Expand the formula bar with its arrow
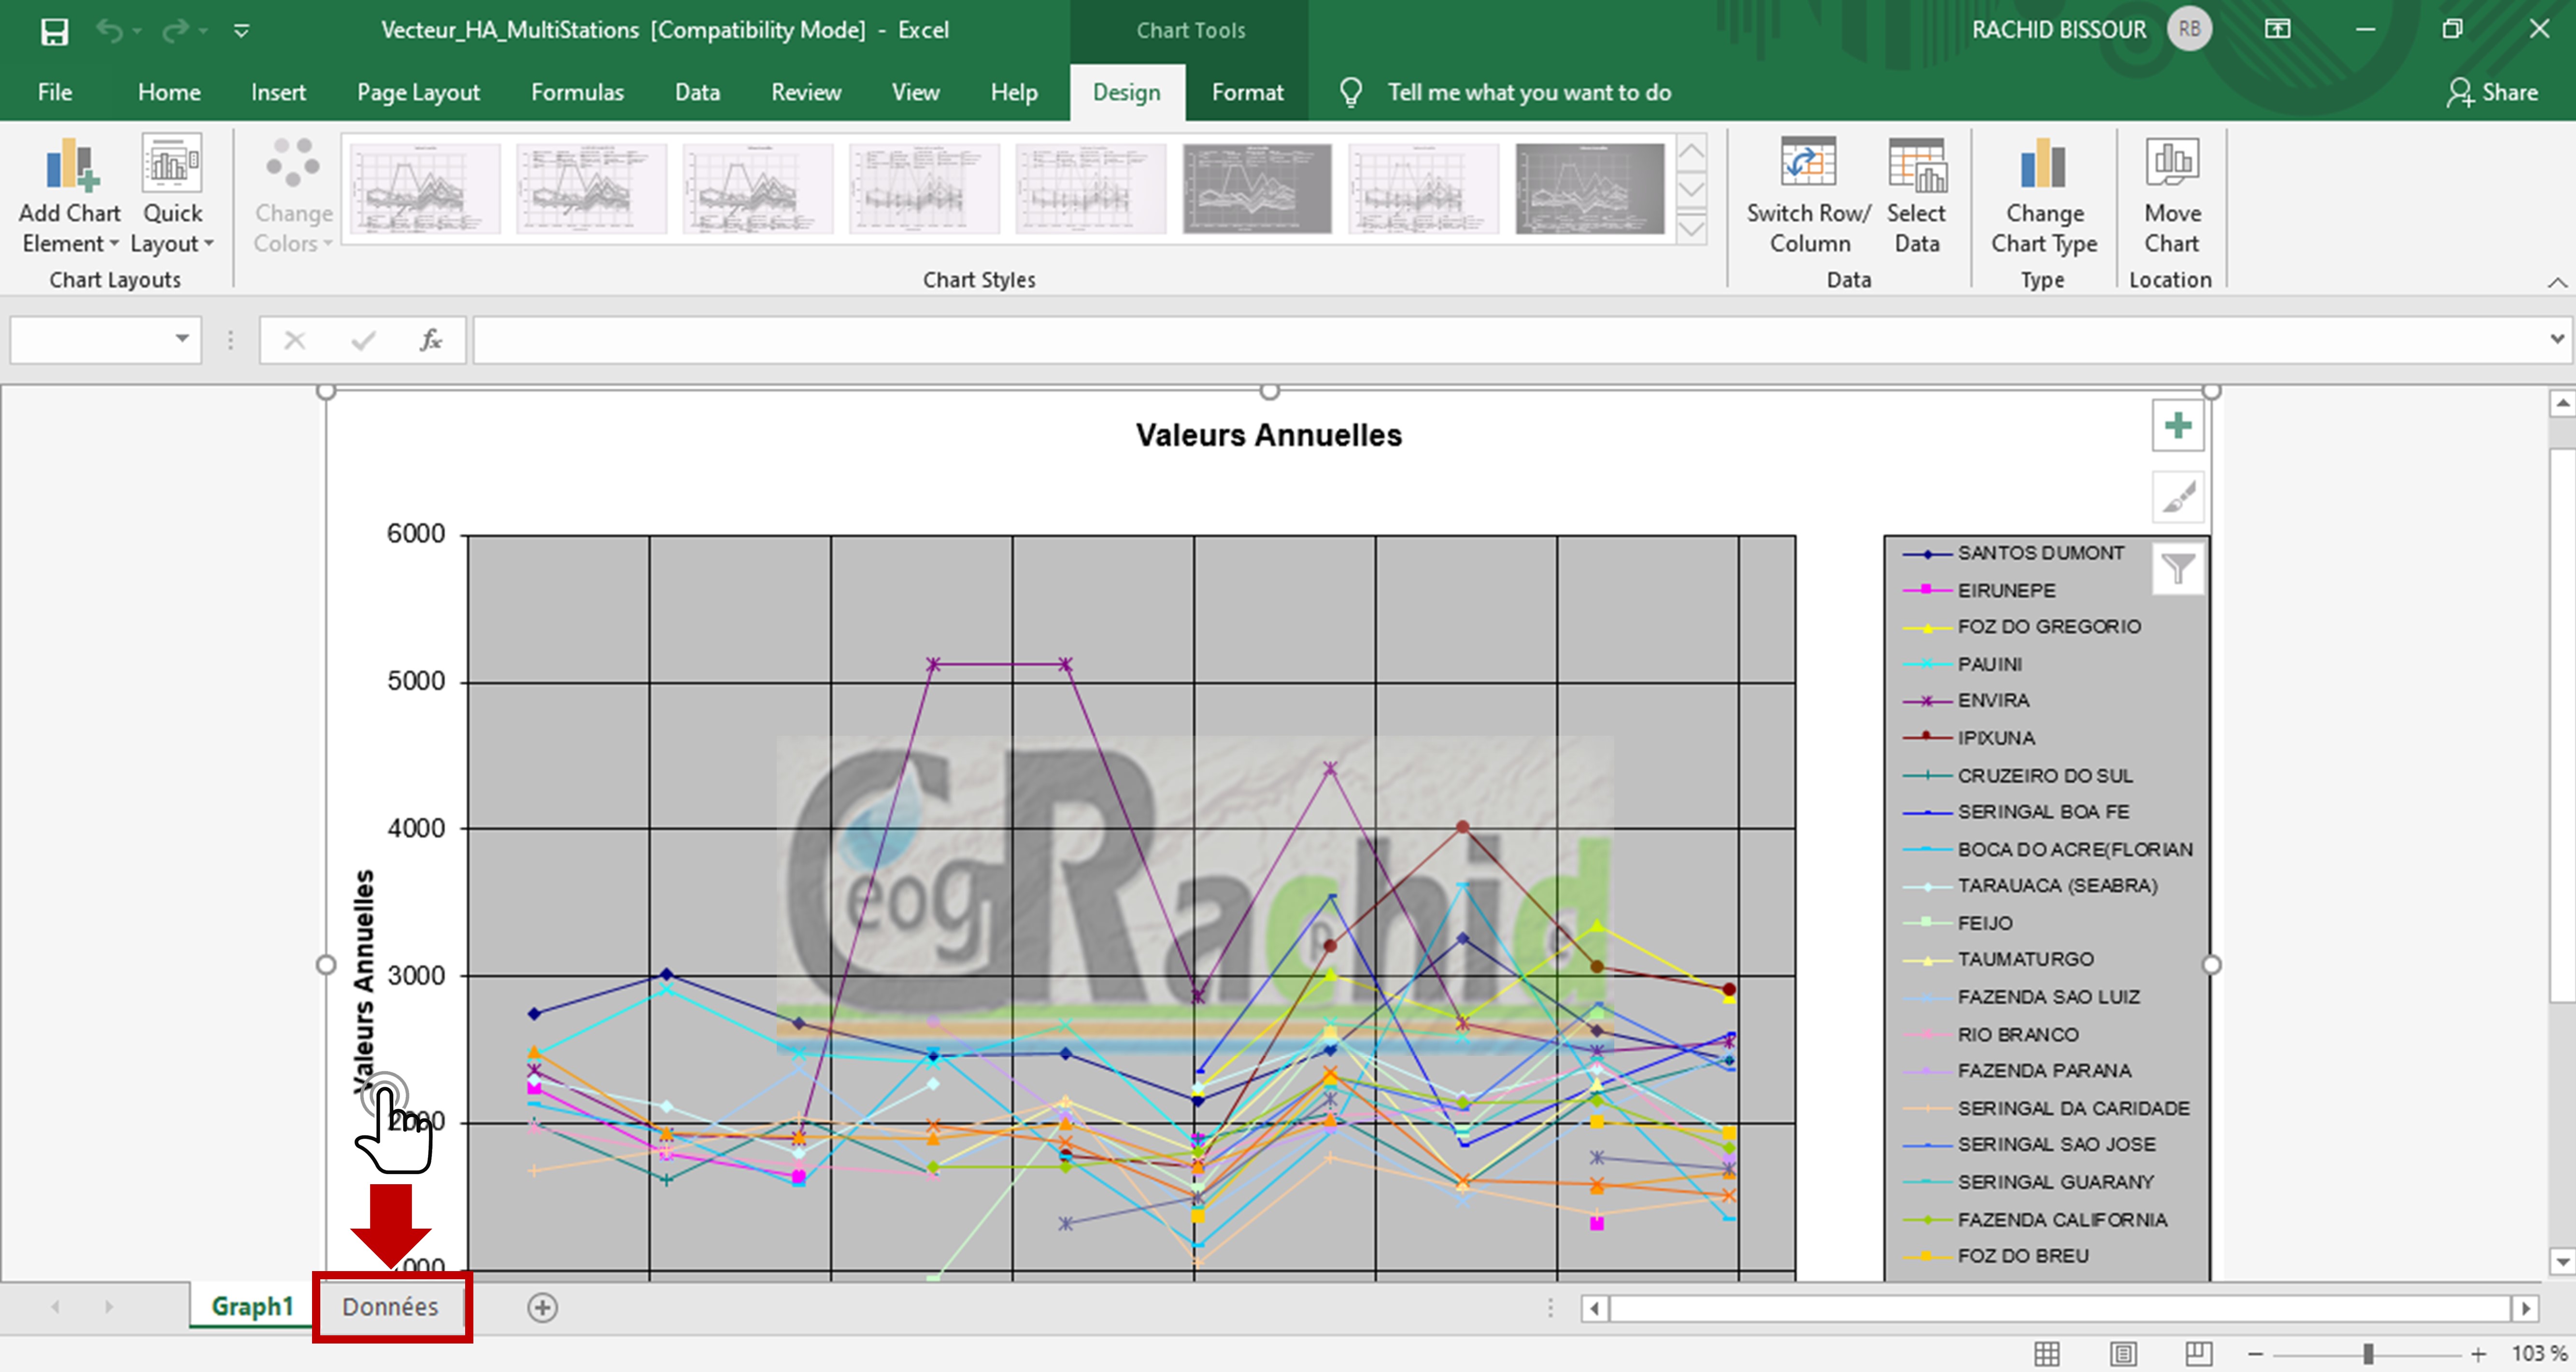Image resolution: width=2576 pixels, height=1372 pixels. 2557,339
